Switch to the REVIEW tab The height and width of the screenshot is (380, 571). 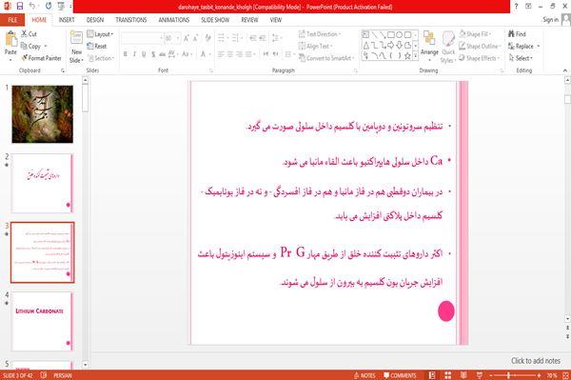click(x=249, y=20)
